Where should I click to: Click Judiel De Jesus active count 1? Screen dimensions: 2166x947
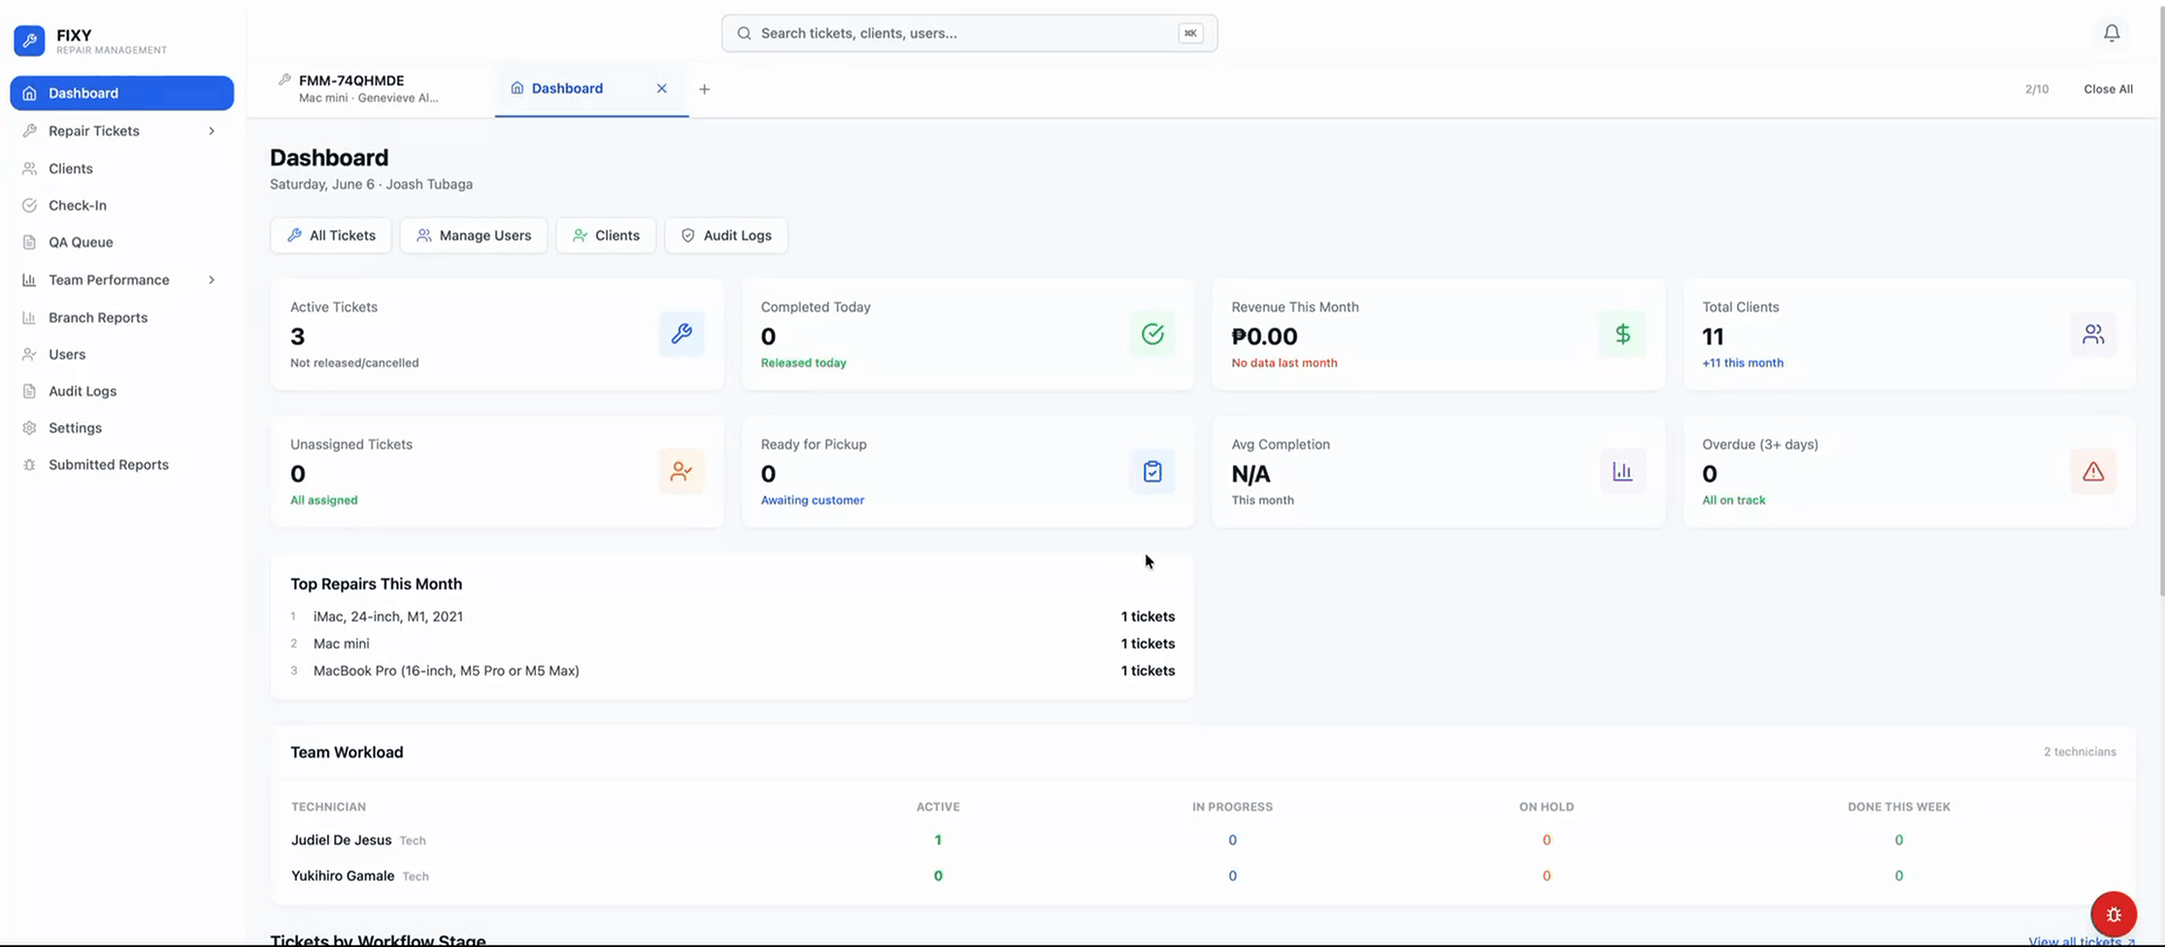tap(938, 840)
